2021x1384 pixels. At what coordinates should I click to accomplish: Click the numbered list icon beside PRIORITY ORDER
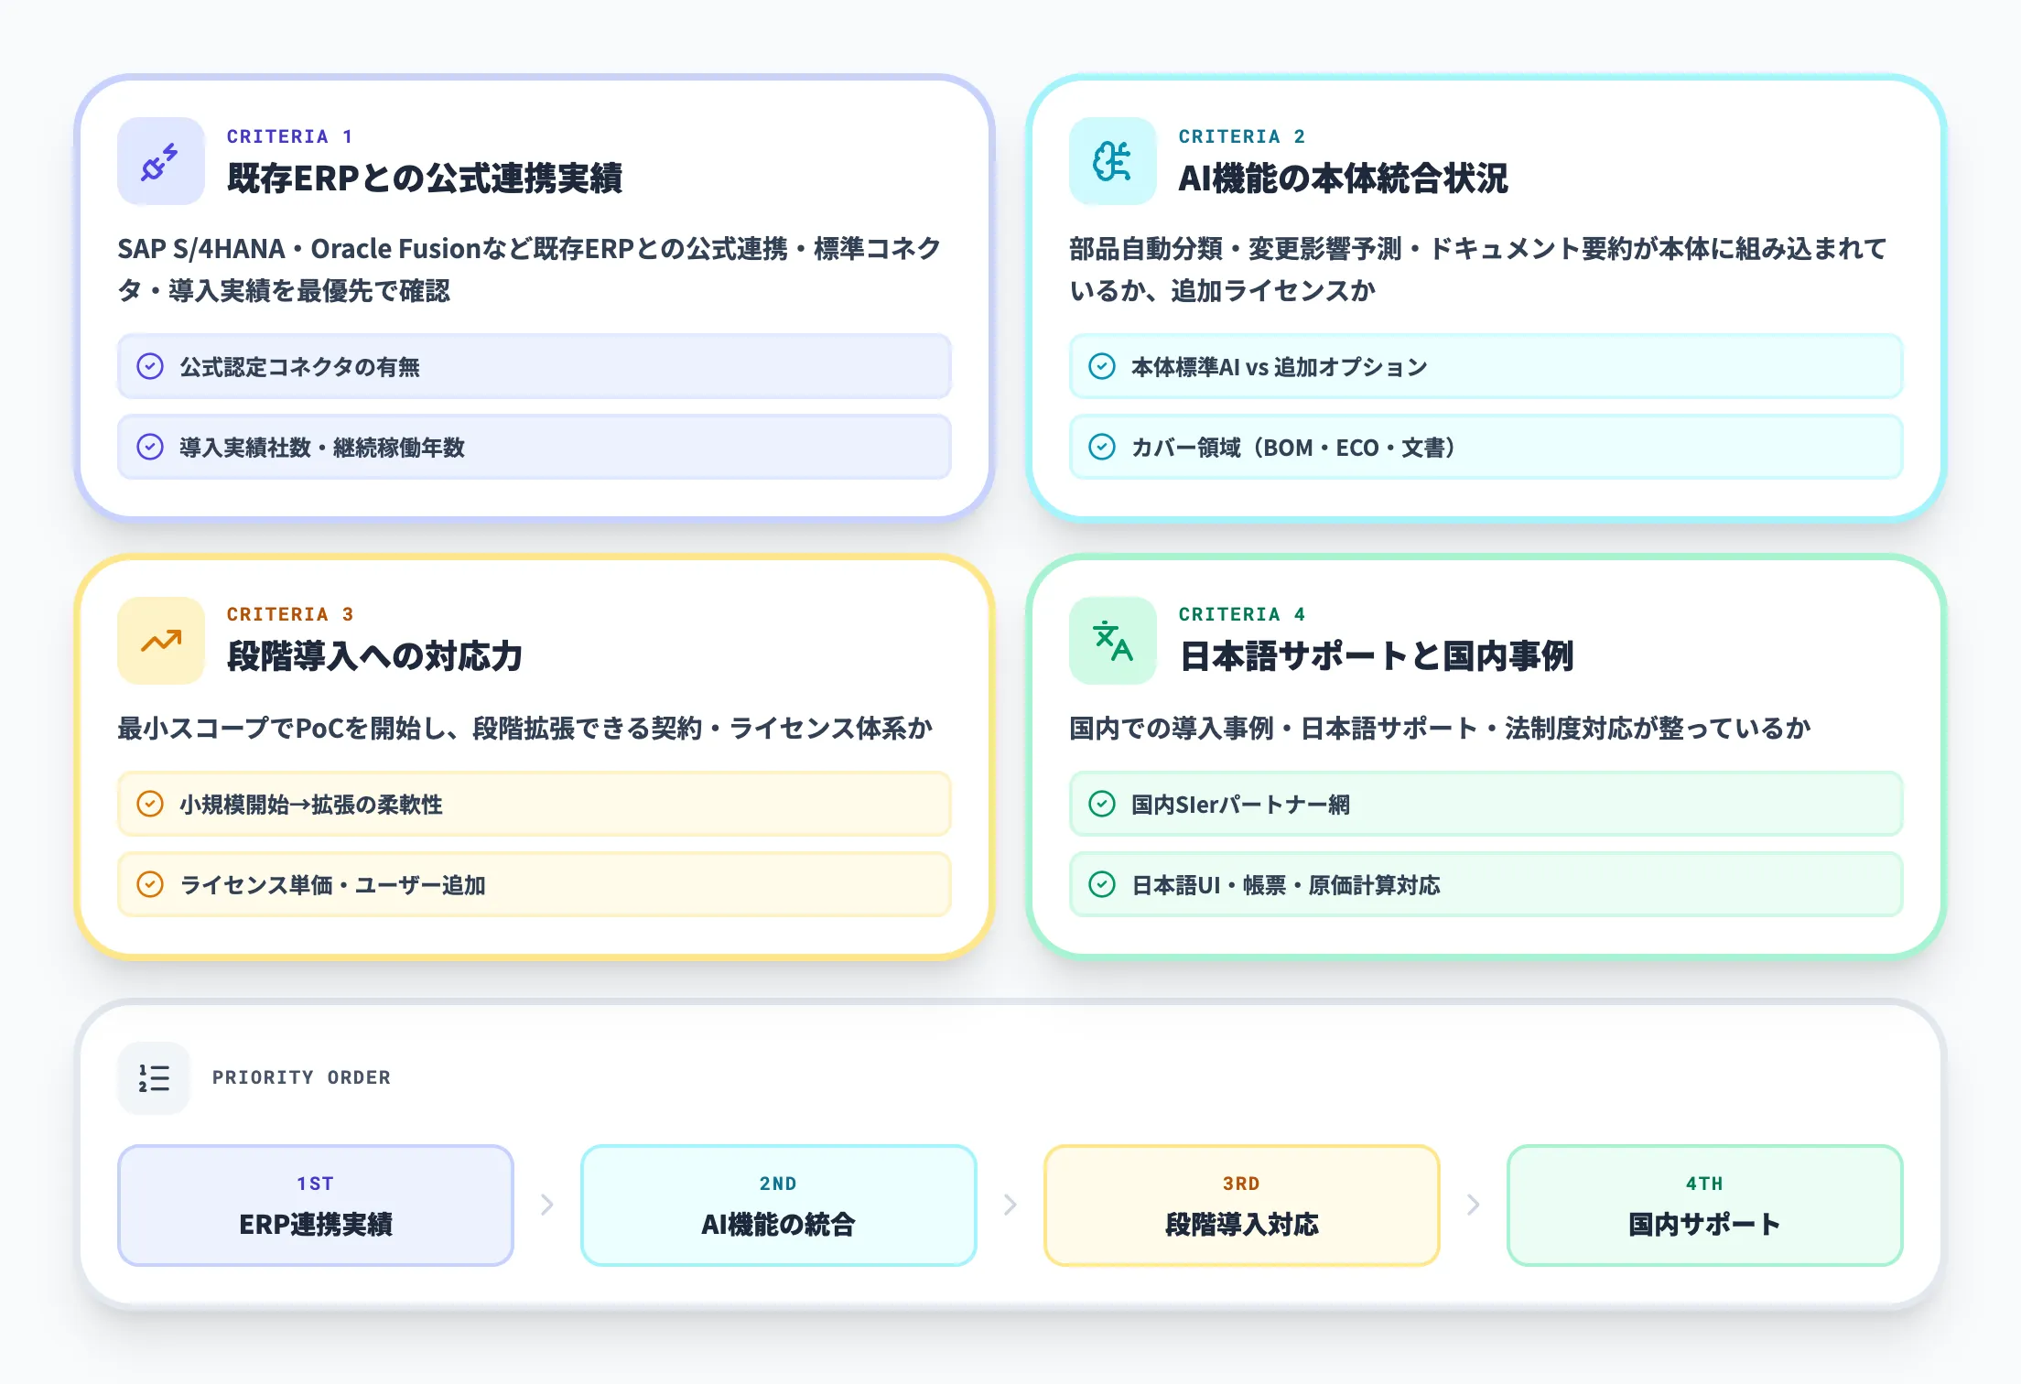154,1077
